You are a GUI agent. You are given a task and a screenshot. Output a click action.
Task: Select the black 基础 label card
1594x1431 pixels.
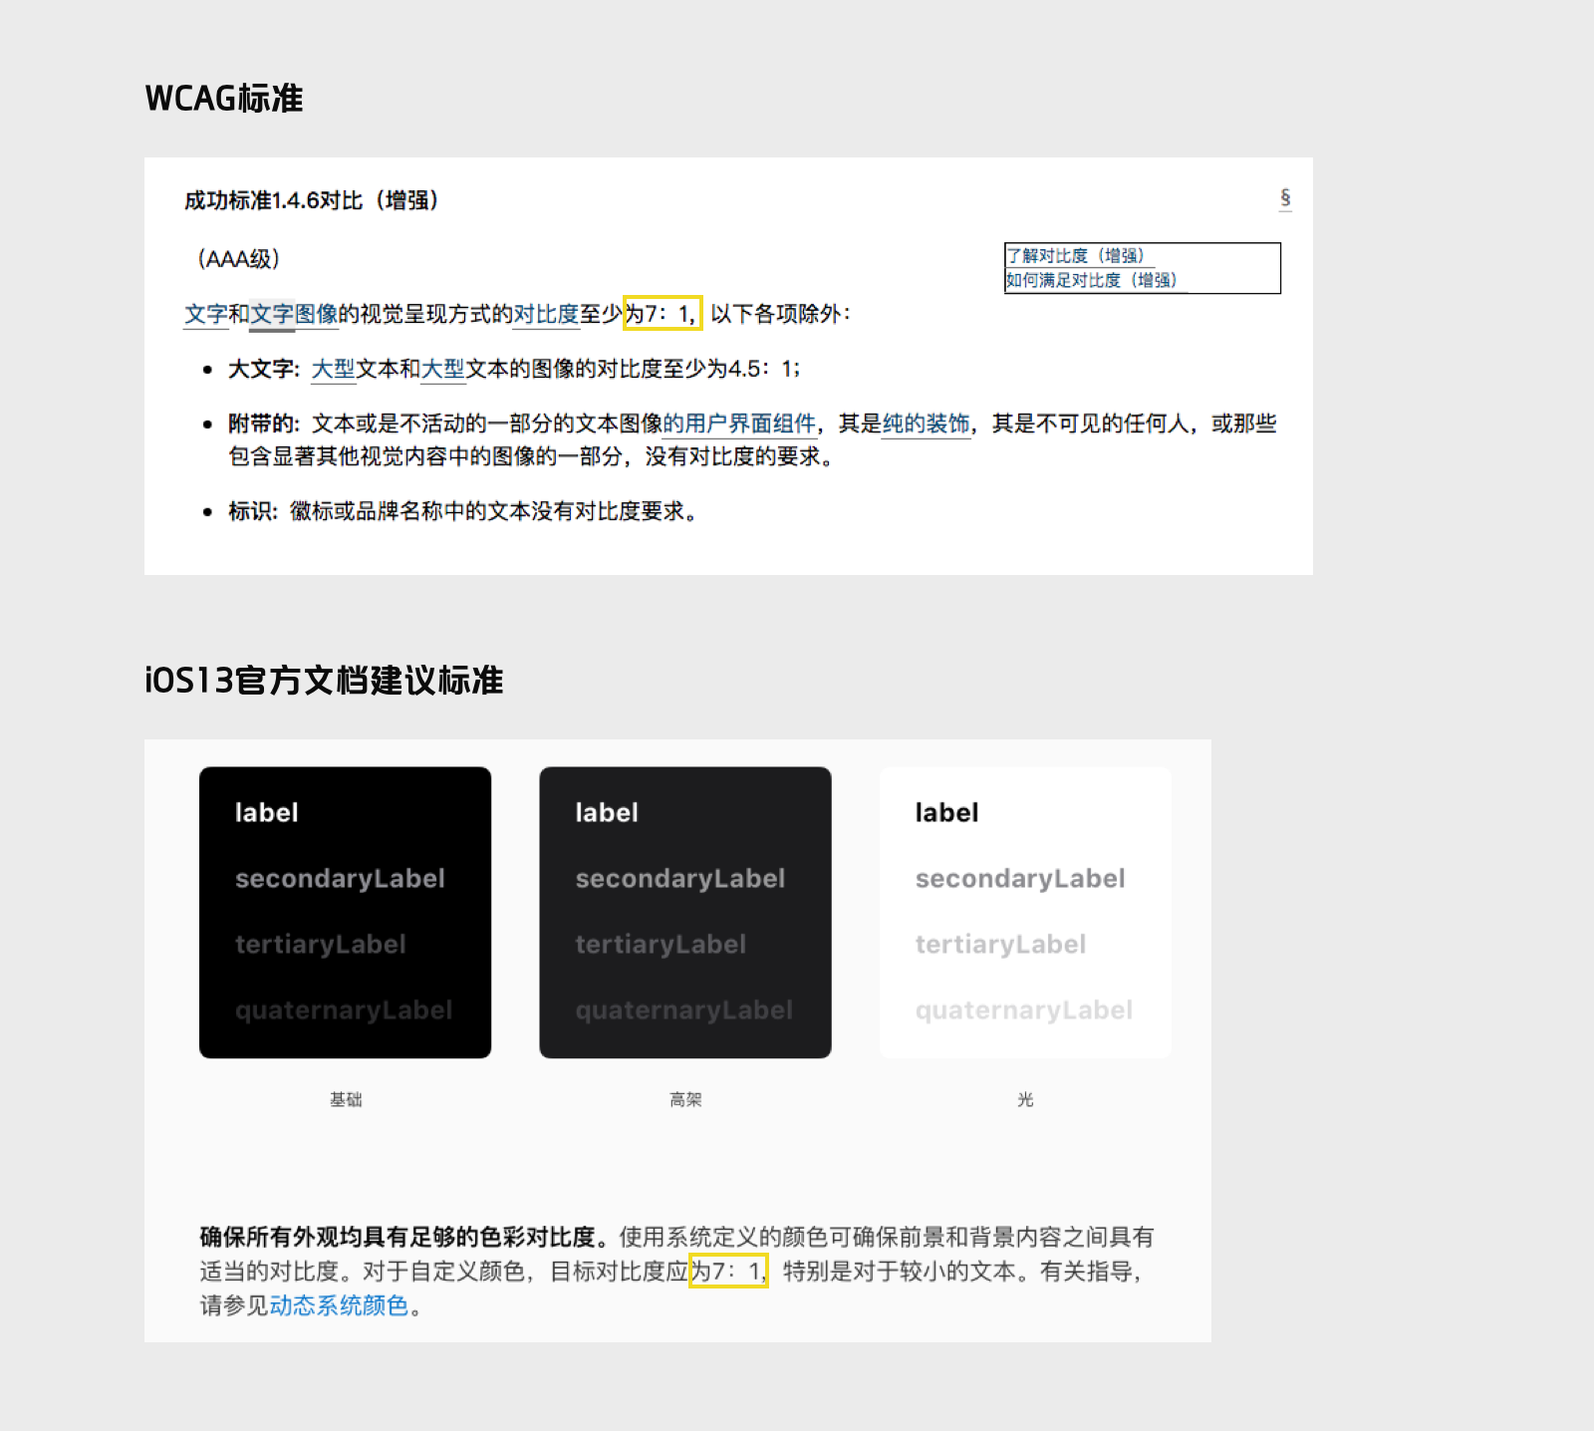tap(345, 913)
